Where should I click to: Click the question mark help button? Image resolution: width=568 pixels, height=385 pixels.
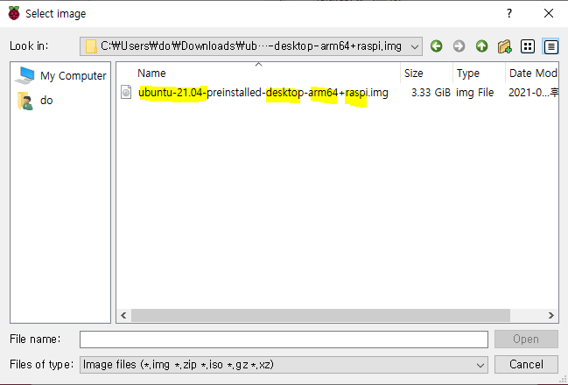(x=509, y=13)
